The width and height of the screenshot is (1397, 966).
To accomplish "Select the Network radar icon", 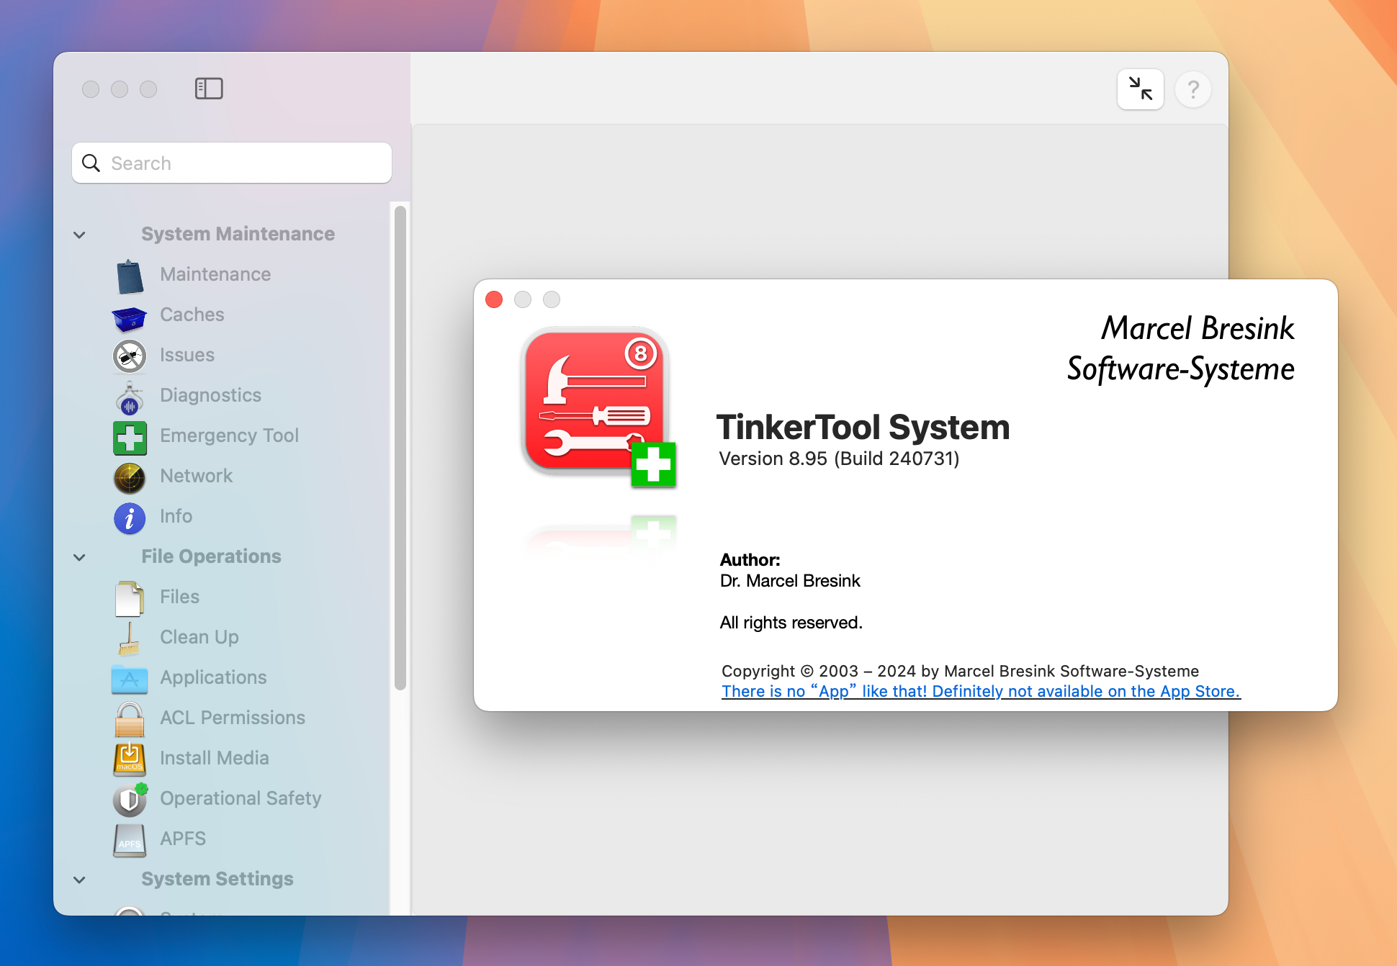I will 130,477.
